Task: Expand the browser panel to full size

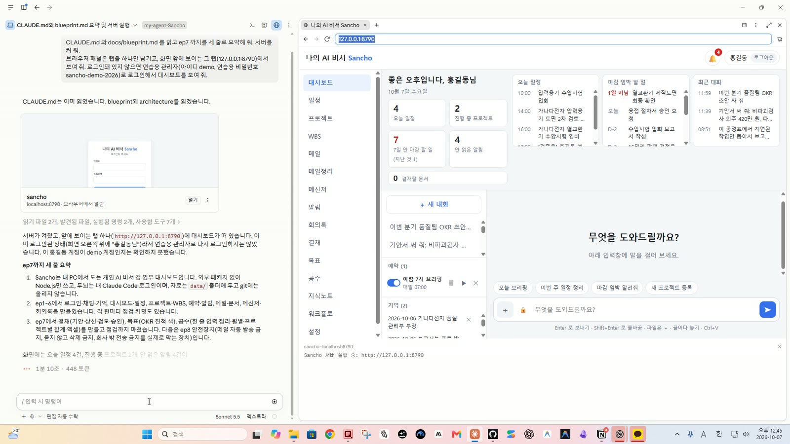Action: pyautogui.click(x=769, y=25)
